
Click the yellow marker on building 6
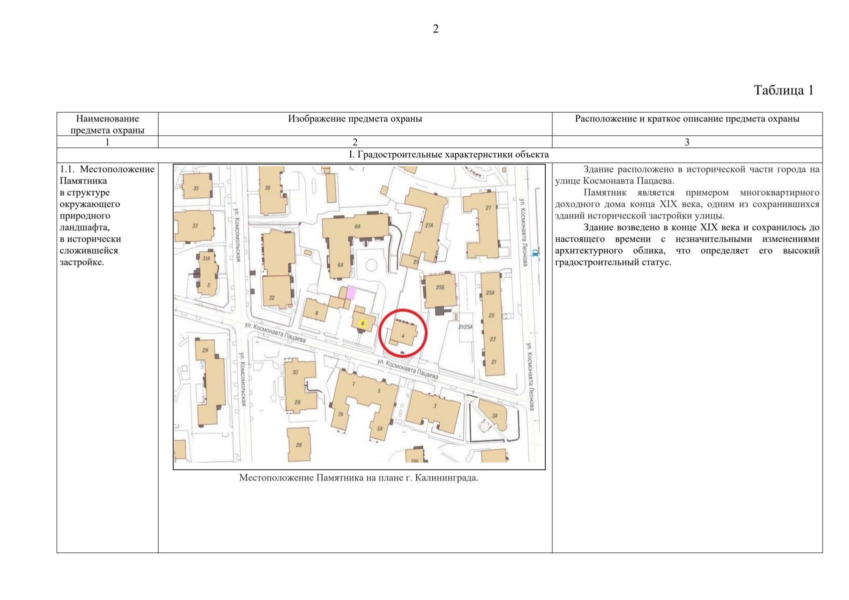pyautogui.click(x=363, y=323)
